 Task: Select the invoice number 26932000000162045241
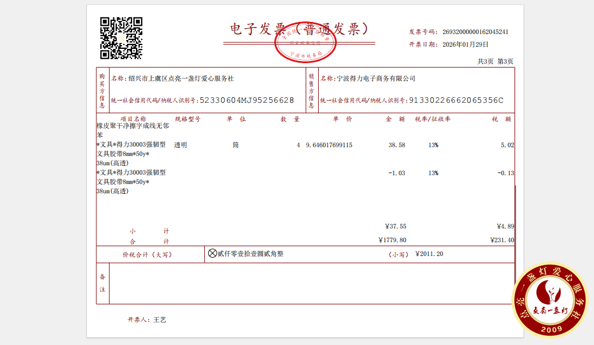[x=475, y=31]
